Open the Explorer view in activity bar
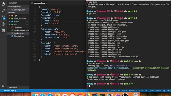The image size is (171, 96). point(3,4)
